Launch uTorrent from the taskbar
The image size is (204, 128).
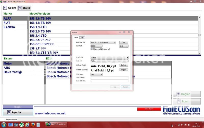click(22, 125)
